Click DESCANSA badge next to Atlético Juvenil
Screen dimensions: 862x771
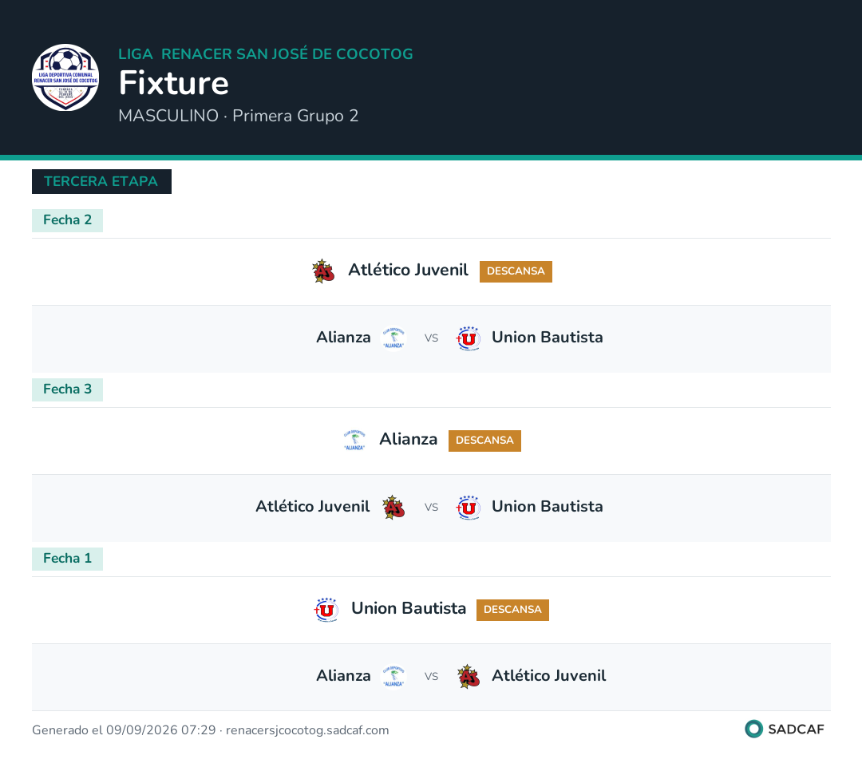(x=516, y=271)
